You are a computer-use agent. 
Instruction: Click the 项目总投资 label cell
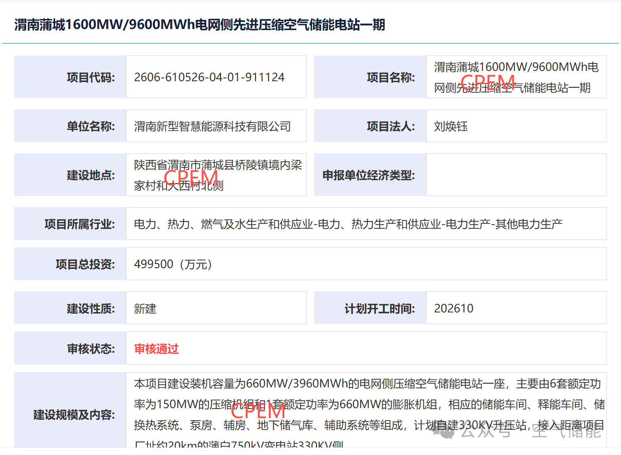click(70, 264)
